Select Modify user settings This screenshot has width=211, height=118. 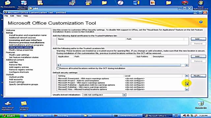[x=19, y=55]
